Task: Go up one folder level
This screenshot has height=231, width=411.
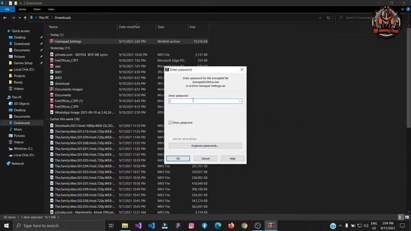Action: tap(25, 18)
